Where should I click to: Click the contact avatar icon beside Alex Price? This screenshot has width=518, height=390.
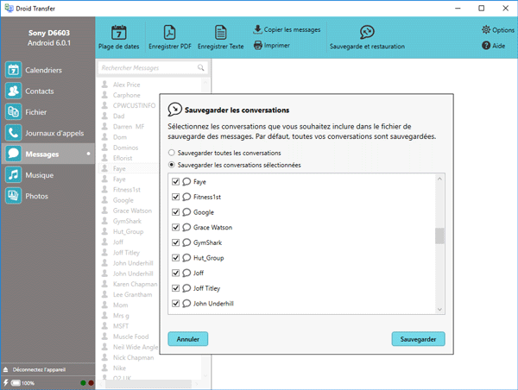pos(104,85)
